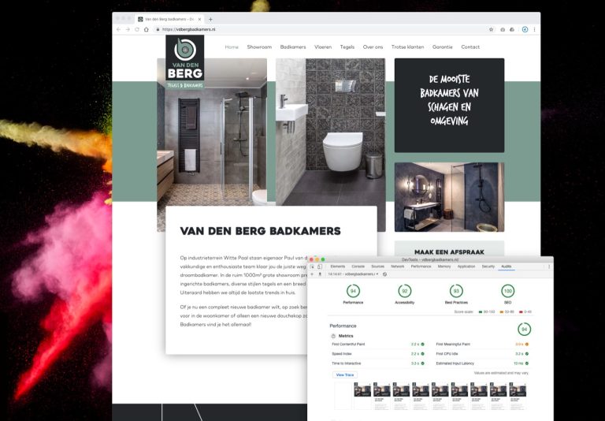Bookmark the page with the star icon

click(492, 29)
